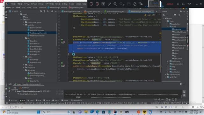This screenshot has height=115, width=204.
Task: Click the weather widget on the taskbar
Action: pyautogui.click(x=11, y=112)
